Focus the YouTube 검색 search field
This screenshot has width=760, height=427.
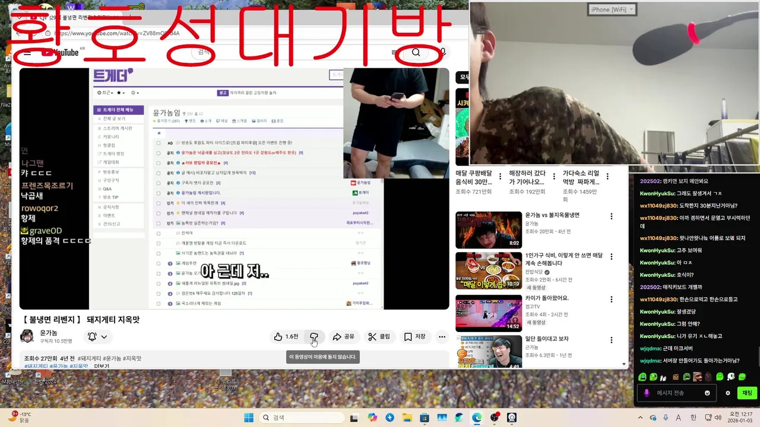pyautogui.click(x=297, y=53)
